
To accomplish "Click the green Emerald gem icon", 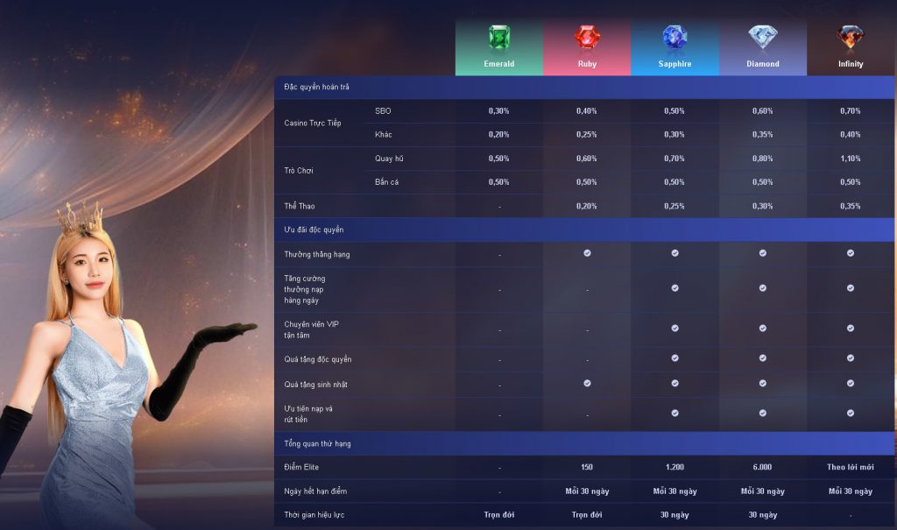I will point(499,38).
